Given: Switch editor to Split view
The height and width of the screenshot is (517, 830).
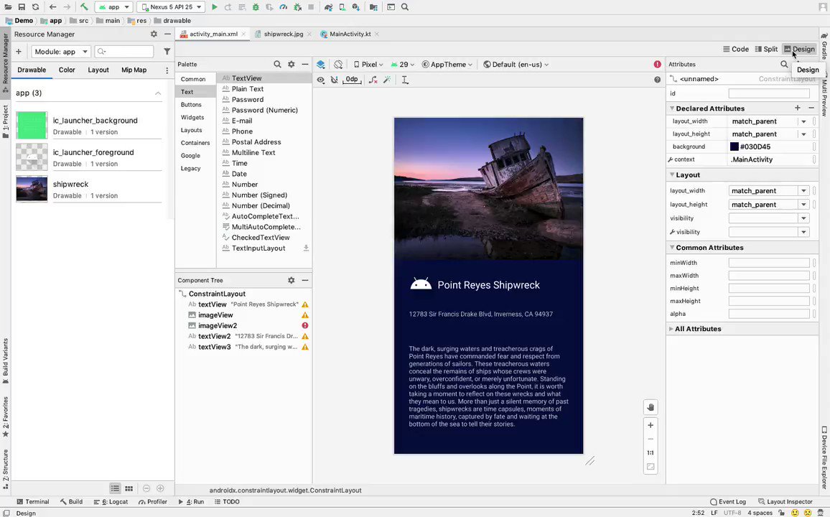Looking at the screenshot, I should [x=766, y=49].
